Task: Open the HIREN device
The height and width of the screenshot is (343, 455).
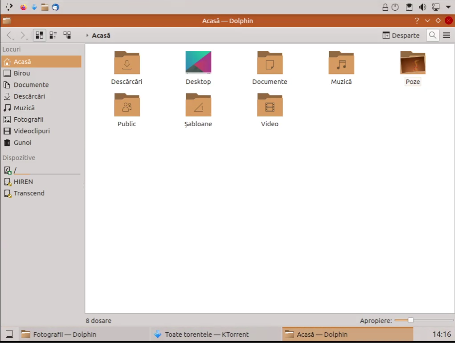Action: 42,182
